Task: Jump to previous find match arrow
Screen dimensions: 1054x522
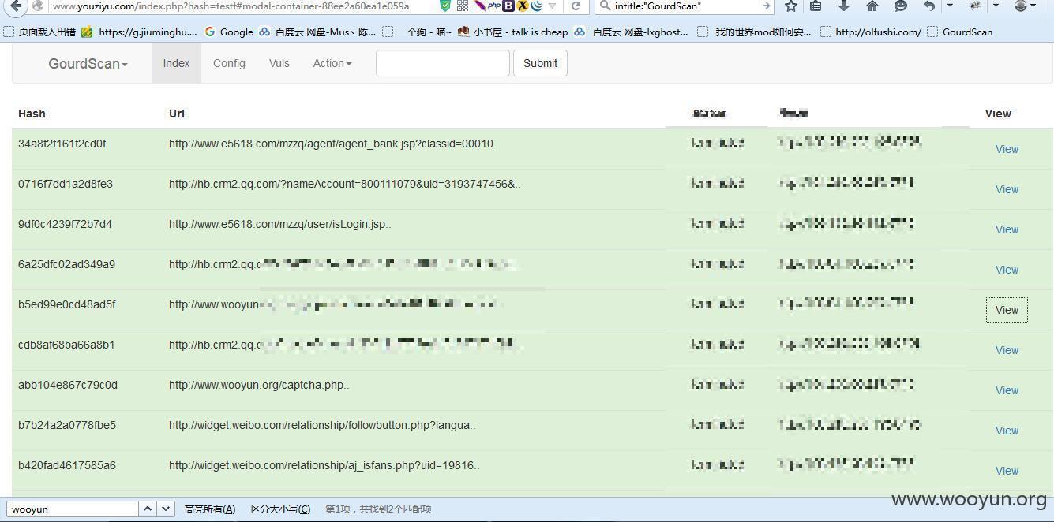Action: pos(148,509)
